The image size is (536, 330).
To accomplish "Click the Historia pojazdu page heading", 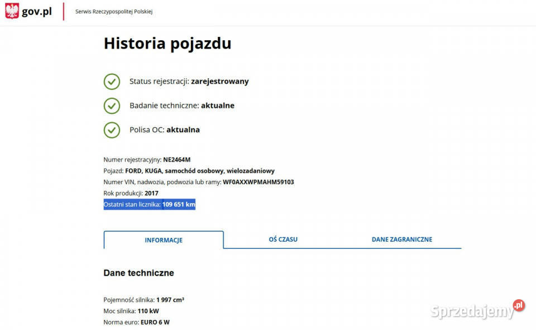I will [x=167, y=44].
